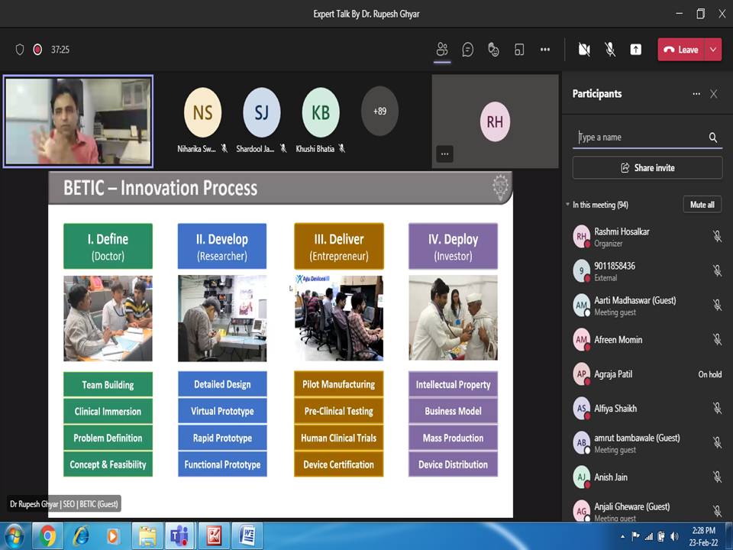Image resolution: width=733 pixels, height=550 pixels.
Task: Click the Type a name search field
Action: (641, 137)
